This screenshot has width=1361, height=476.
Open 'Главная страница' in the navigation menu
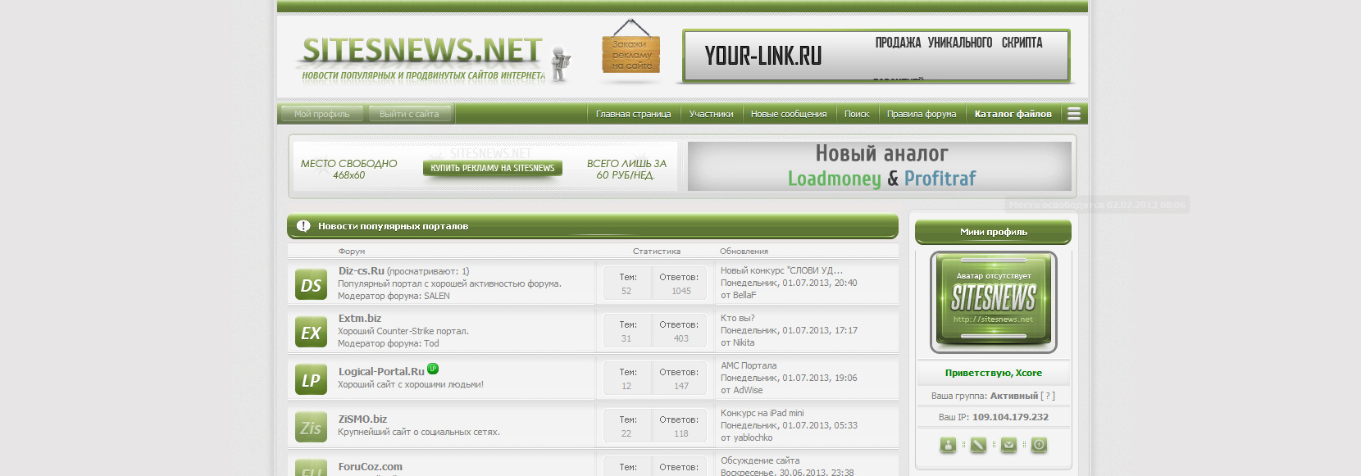(x=633, y=114)
